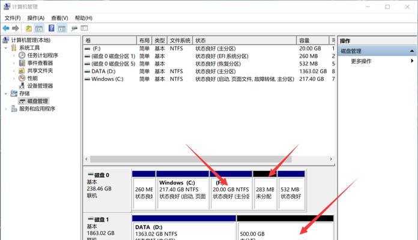This screenshot has width=418, height=240.
Task: Expand 服务和应用程序 tree node
Action: [x=7, y=109]
